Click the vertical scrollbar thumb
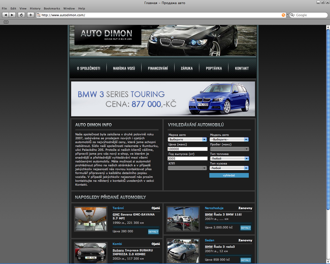The width and height of the screenshot is (330, 264). (328, 119)
